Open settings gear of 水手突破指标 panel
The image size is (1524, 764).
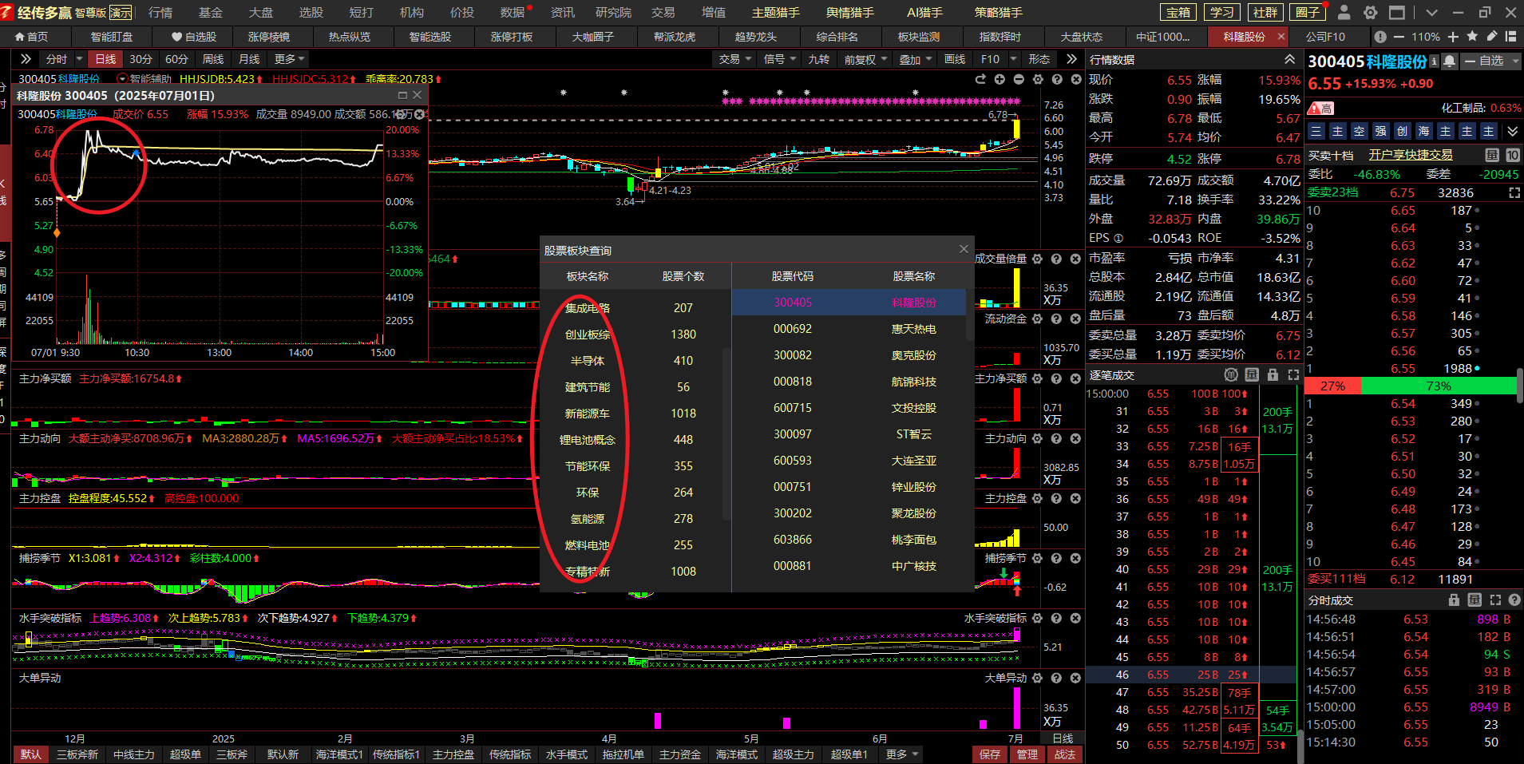(x=1037, y=618)
